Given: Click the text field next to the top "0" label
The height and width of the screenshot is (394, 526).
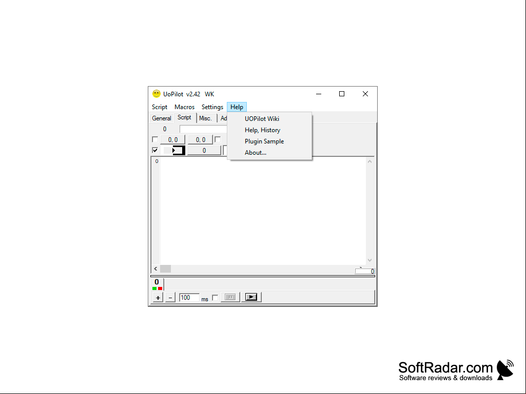Looking at the screenshot, I should coord(203,129).
